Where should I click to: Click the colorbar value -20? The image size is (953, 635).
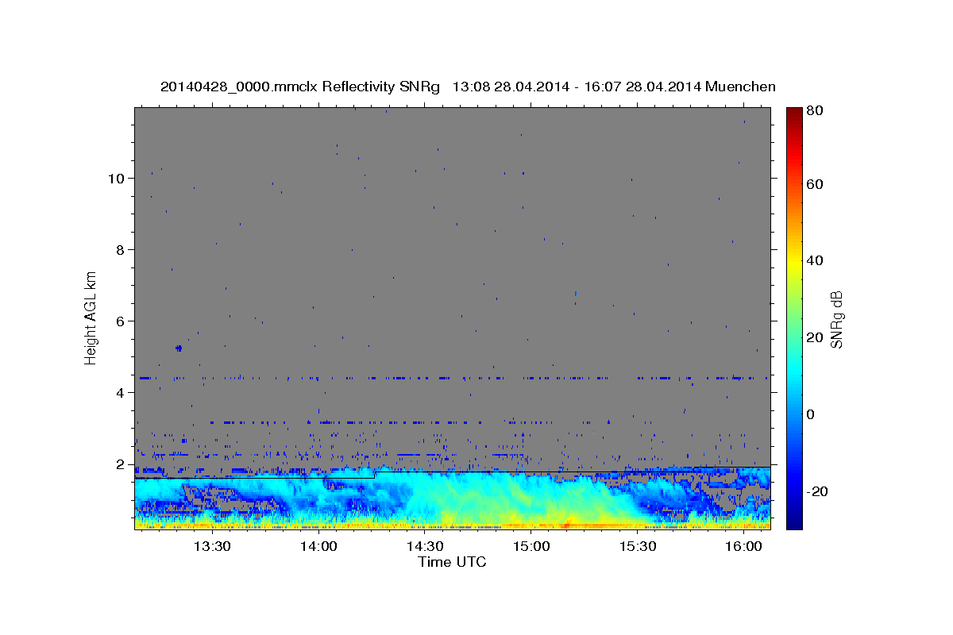(818, 491)
